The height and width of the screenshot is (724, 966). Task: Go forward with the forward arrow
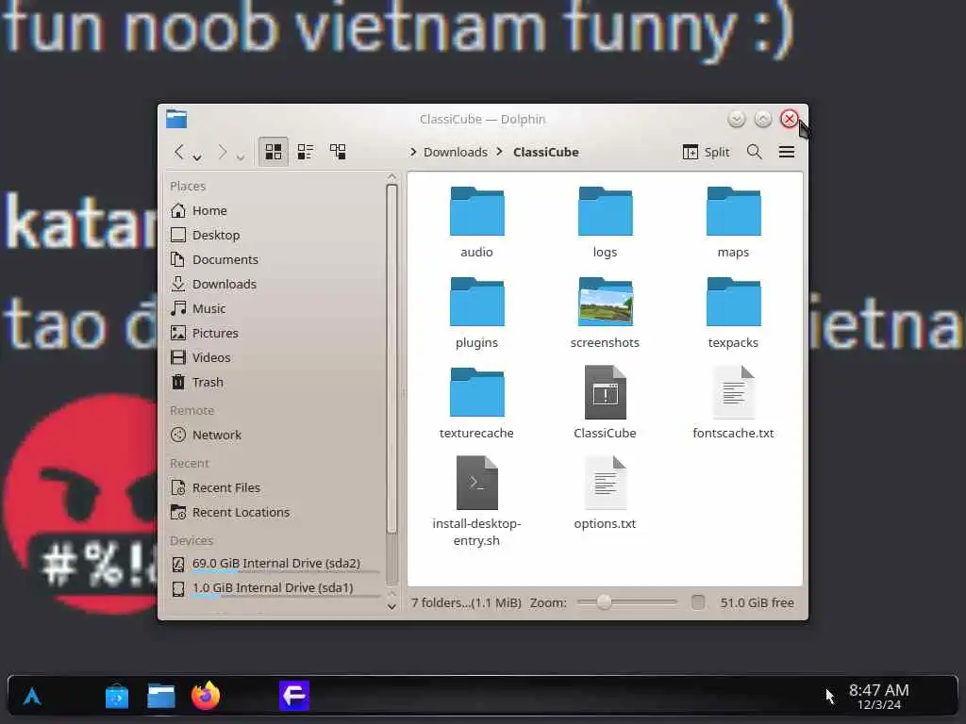click(223, 152)
